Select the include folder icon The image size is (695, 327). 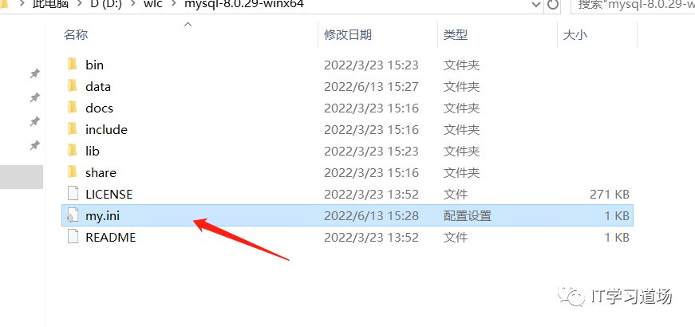tap(73, 129)
